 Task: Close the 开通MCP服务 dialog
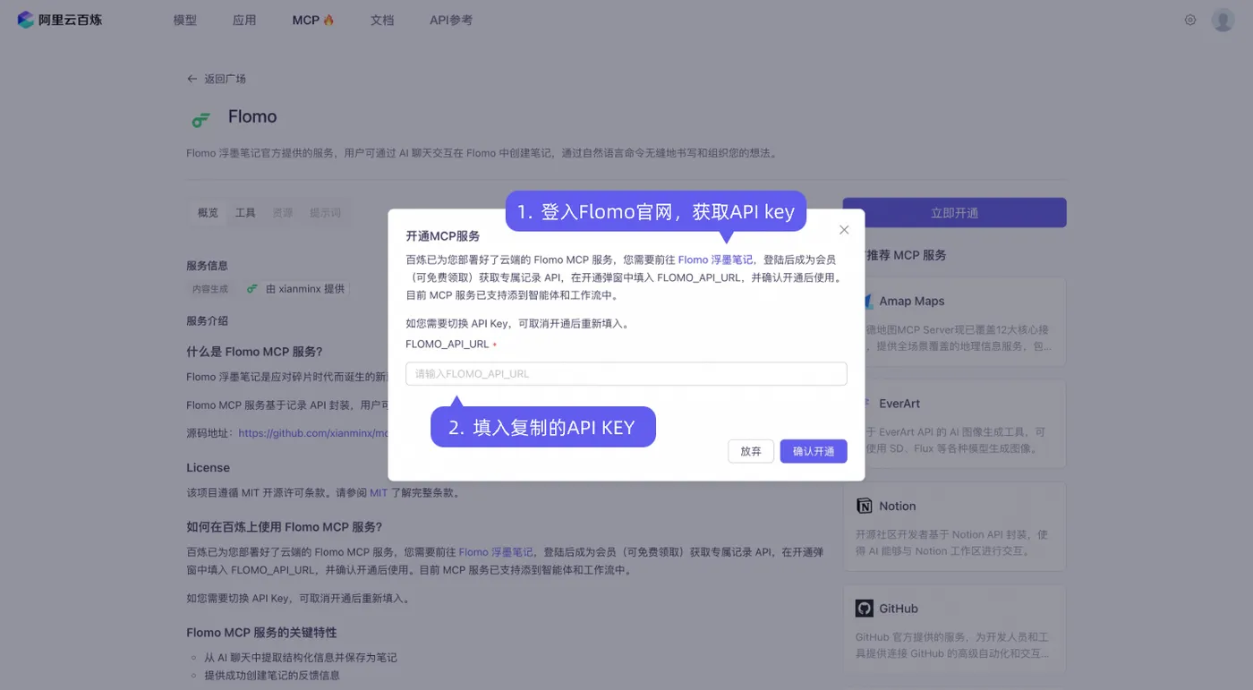pyautogui.click(x=844, y=230)
